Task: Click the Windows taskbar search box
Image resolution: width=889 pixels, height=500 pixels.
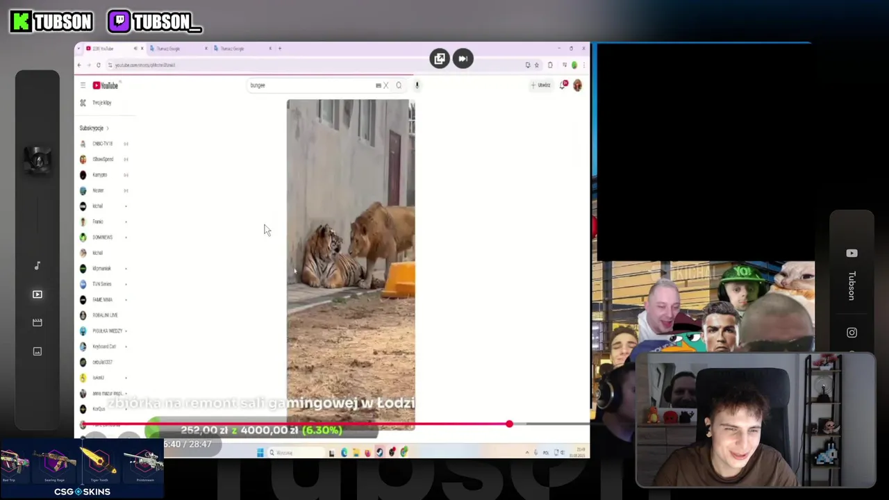Action: 295,453
